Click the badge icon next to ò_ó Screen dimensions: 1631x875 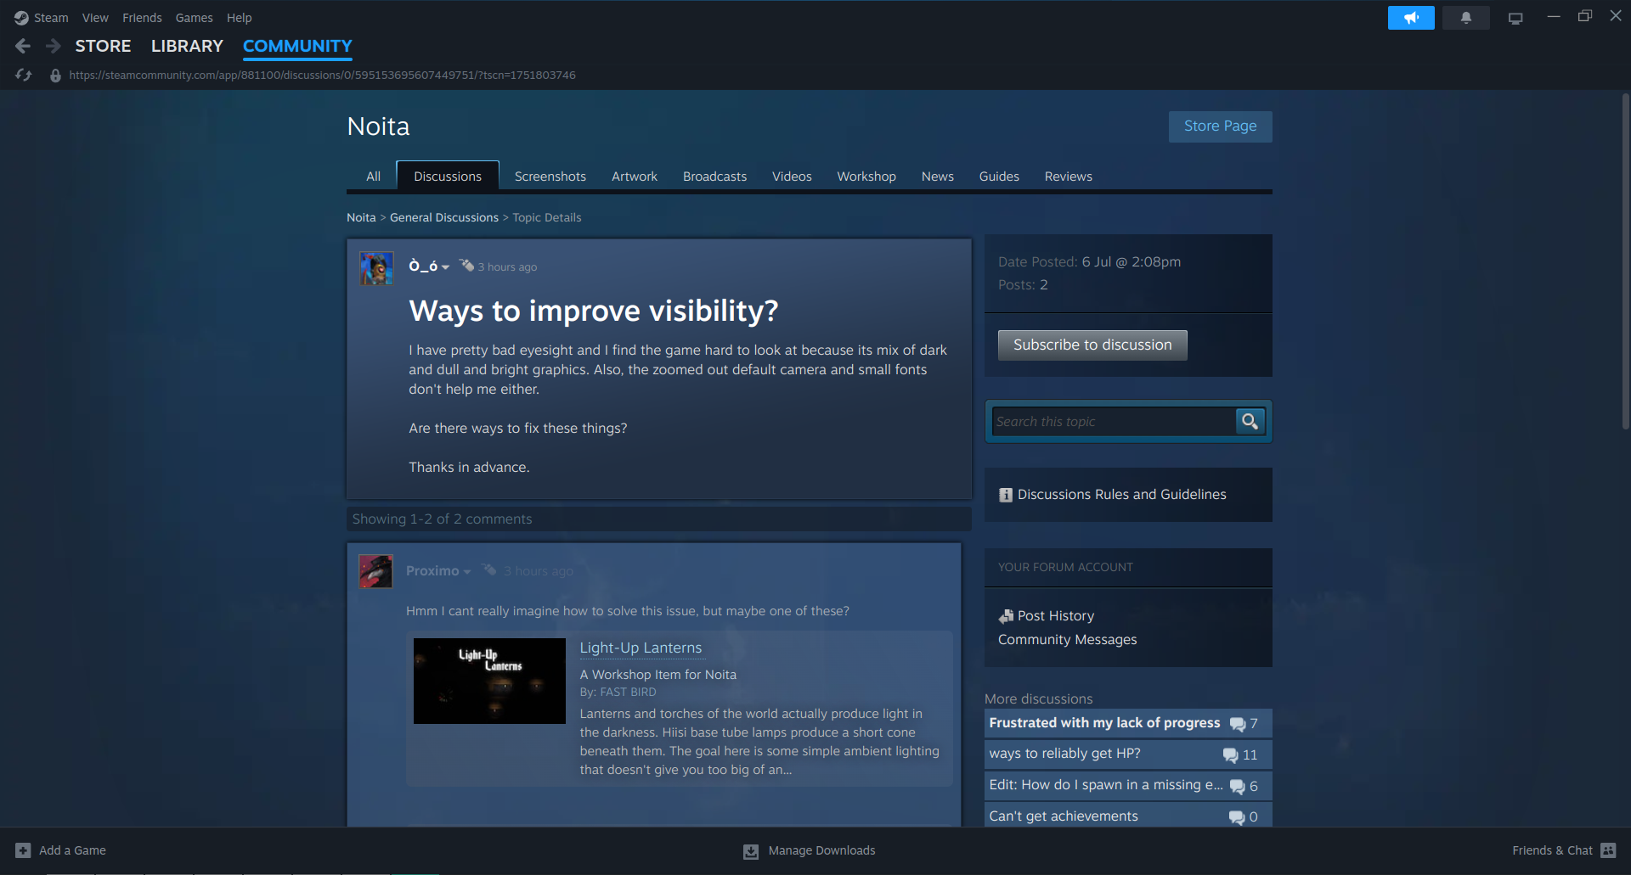click(x=466, y=266)
